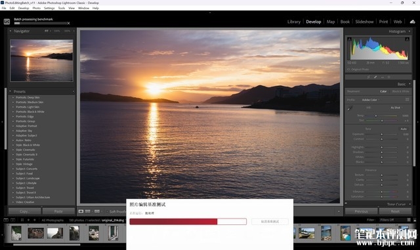This screenshot has width=420, height=250.
Task: Collapse the Navigator panel
Action: [10, 31]
